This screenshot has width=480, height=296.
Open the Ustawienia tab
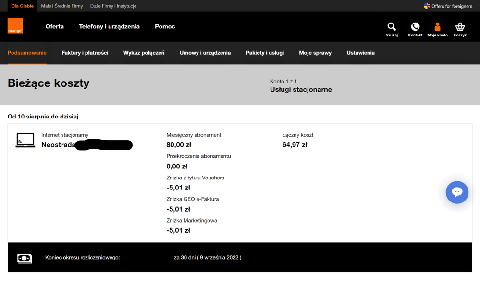coord(360,53)
